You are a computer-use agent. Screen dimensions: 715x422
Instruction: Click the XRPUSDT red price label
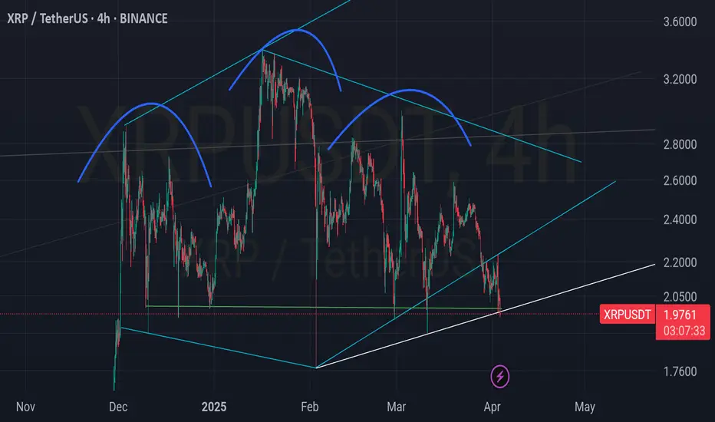(627, 315)
